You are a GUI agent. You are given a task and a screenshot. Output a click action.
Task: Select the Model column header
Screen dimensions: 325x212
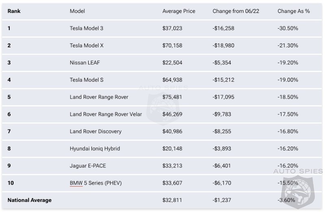pos(77,11)
